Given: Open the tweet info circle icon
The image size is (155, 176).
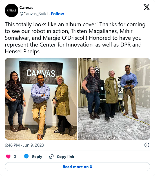Looking at the screenshot, I should [147, 145].
